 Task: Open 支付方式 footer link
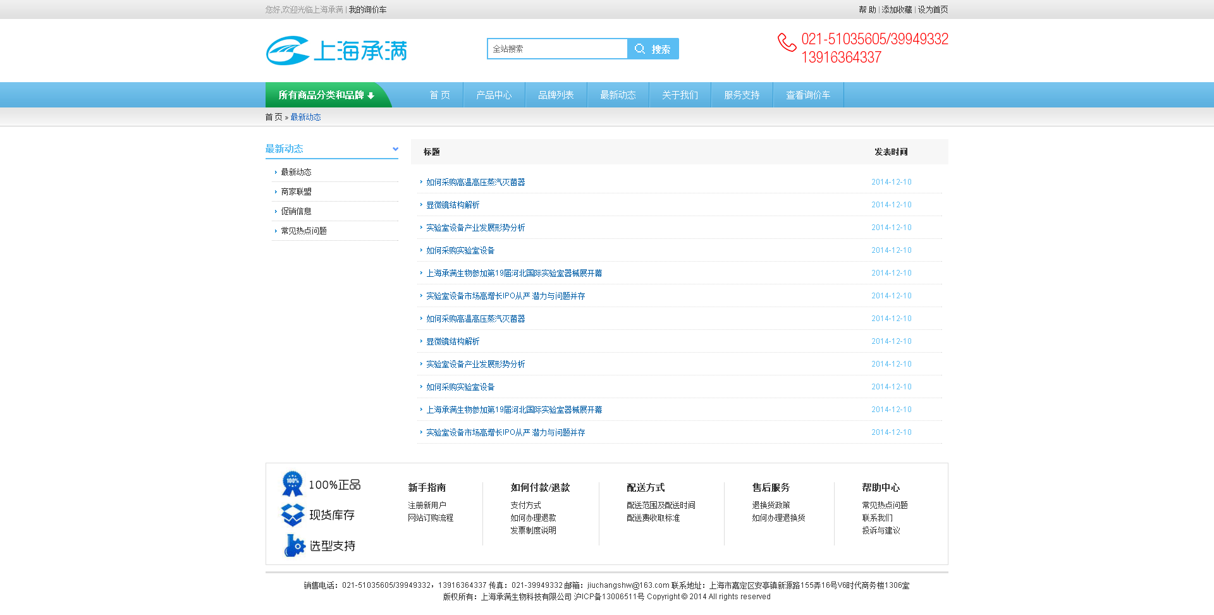[525, 505]
